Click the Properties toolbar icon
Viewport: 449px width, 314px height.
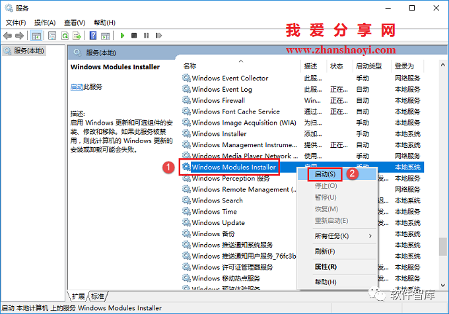tap(52, 36)
